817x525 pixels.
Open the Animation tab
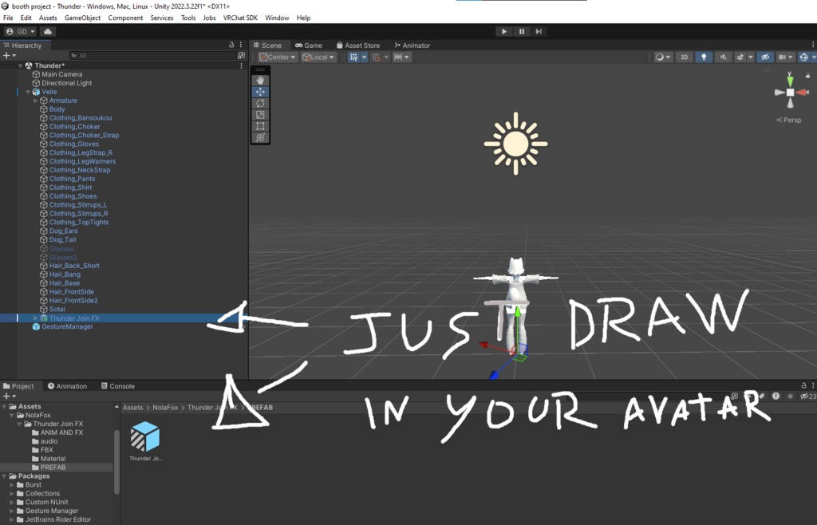pos(67,386)
